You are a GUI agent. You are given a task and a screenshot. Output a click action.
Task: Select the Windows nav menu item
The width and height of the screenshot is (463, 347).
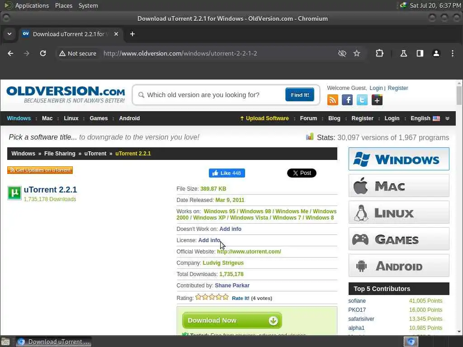19,118
